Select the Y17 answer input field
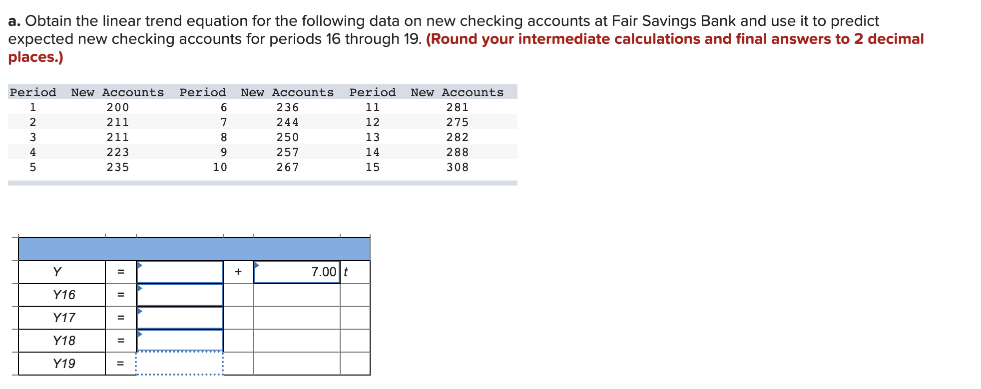 pos(180,317)
